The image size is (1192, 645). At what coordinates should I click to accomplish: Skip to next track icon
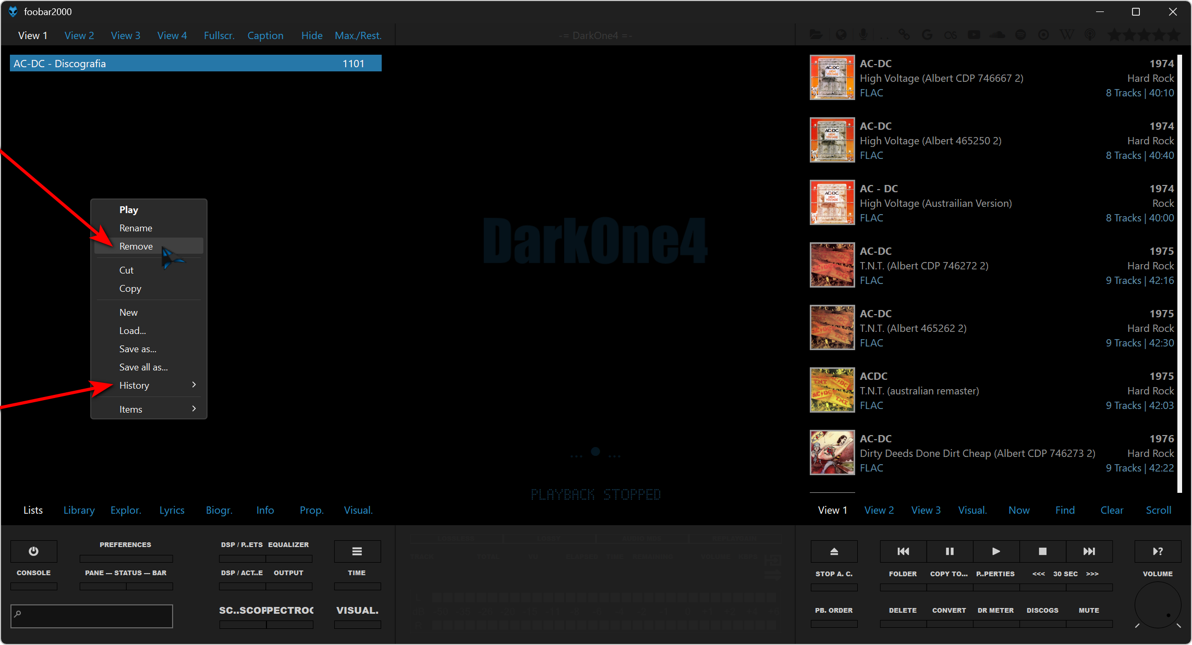click(x=1089, y=551)
